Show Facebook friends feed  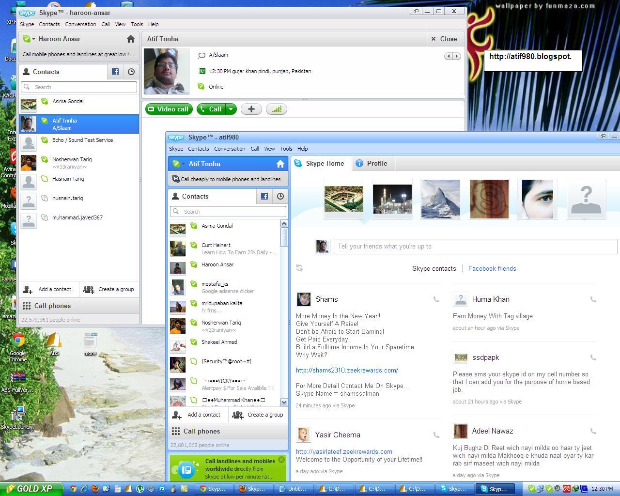click(492, 268)
